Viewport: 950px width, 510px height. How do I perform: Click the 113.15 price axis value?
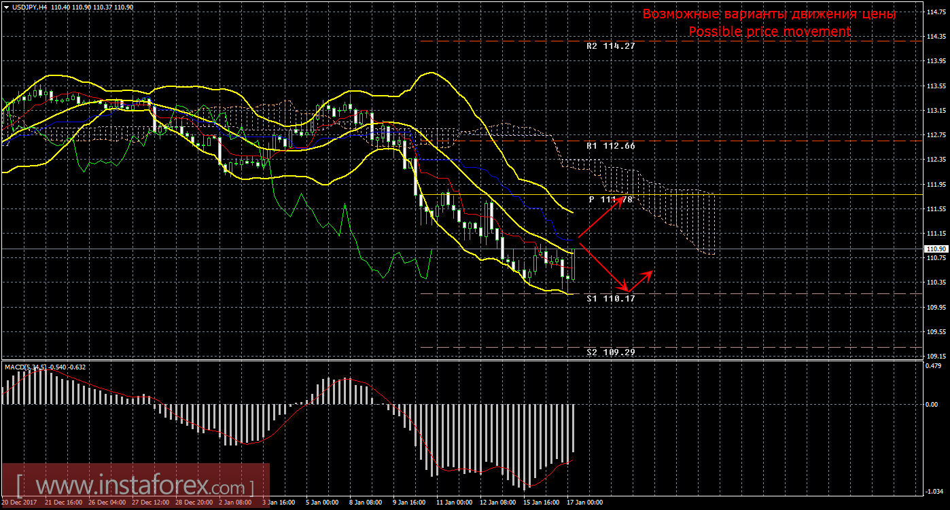click(x=936, y=111)
